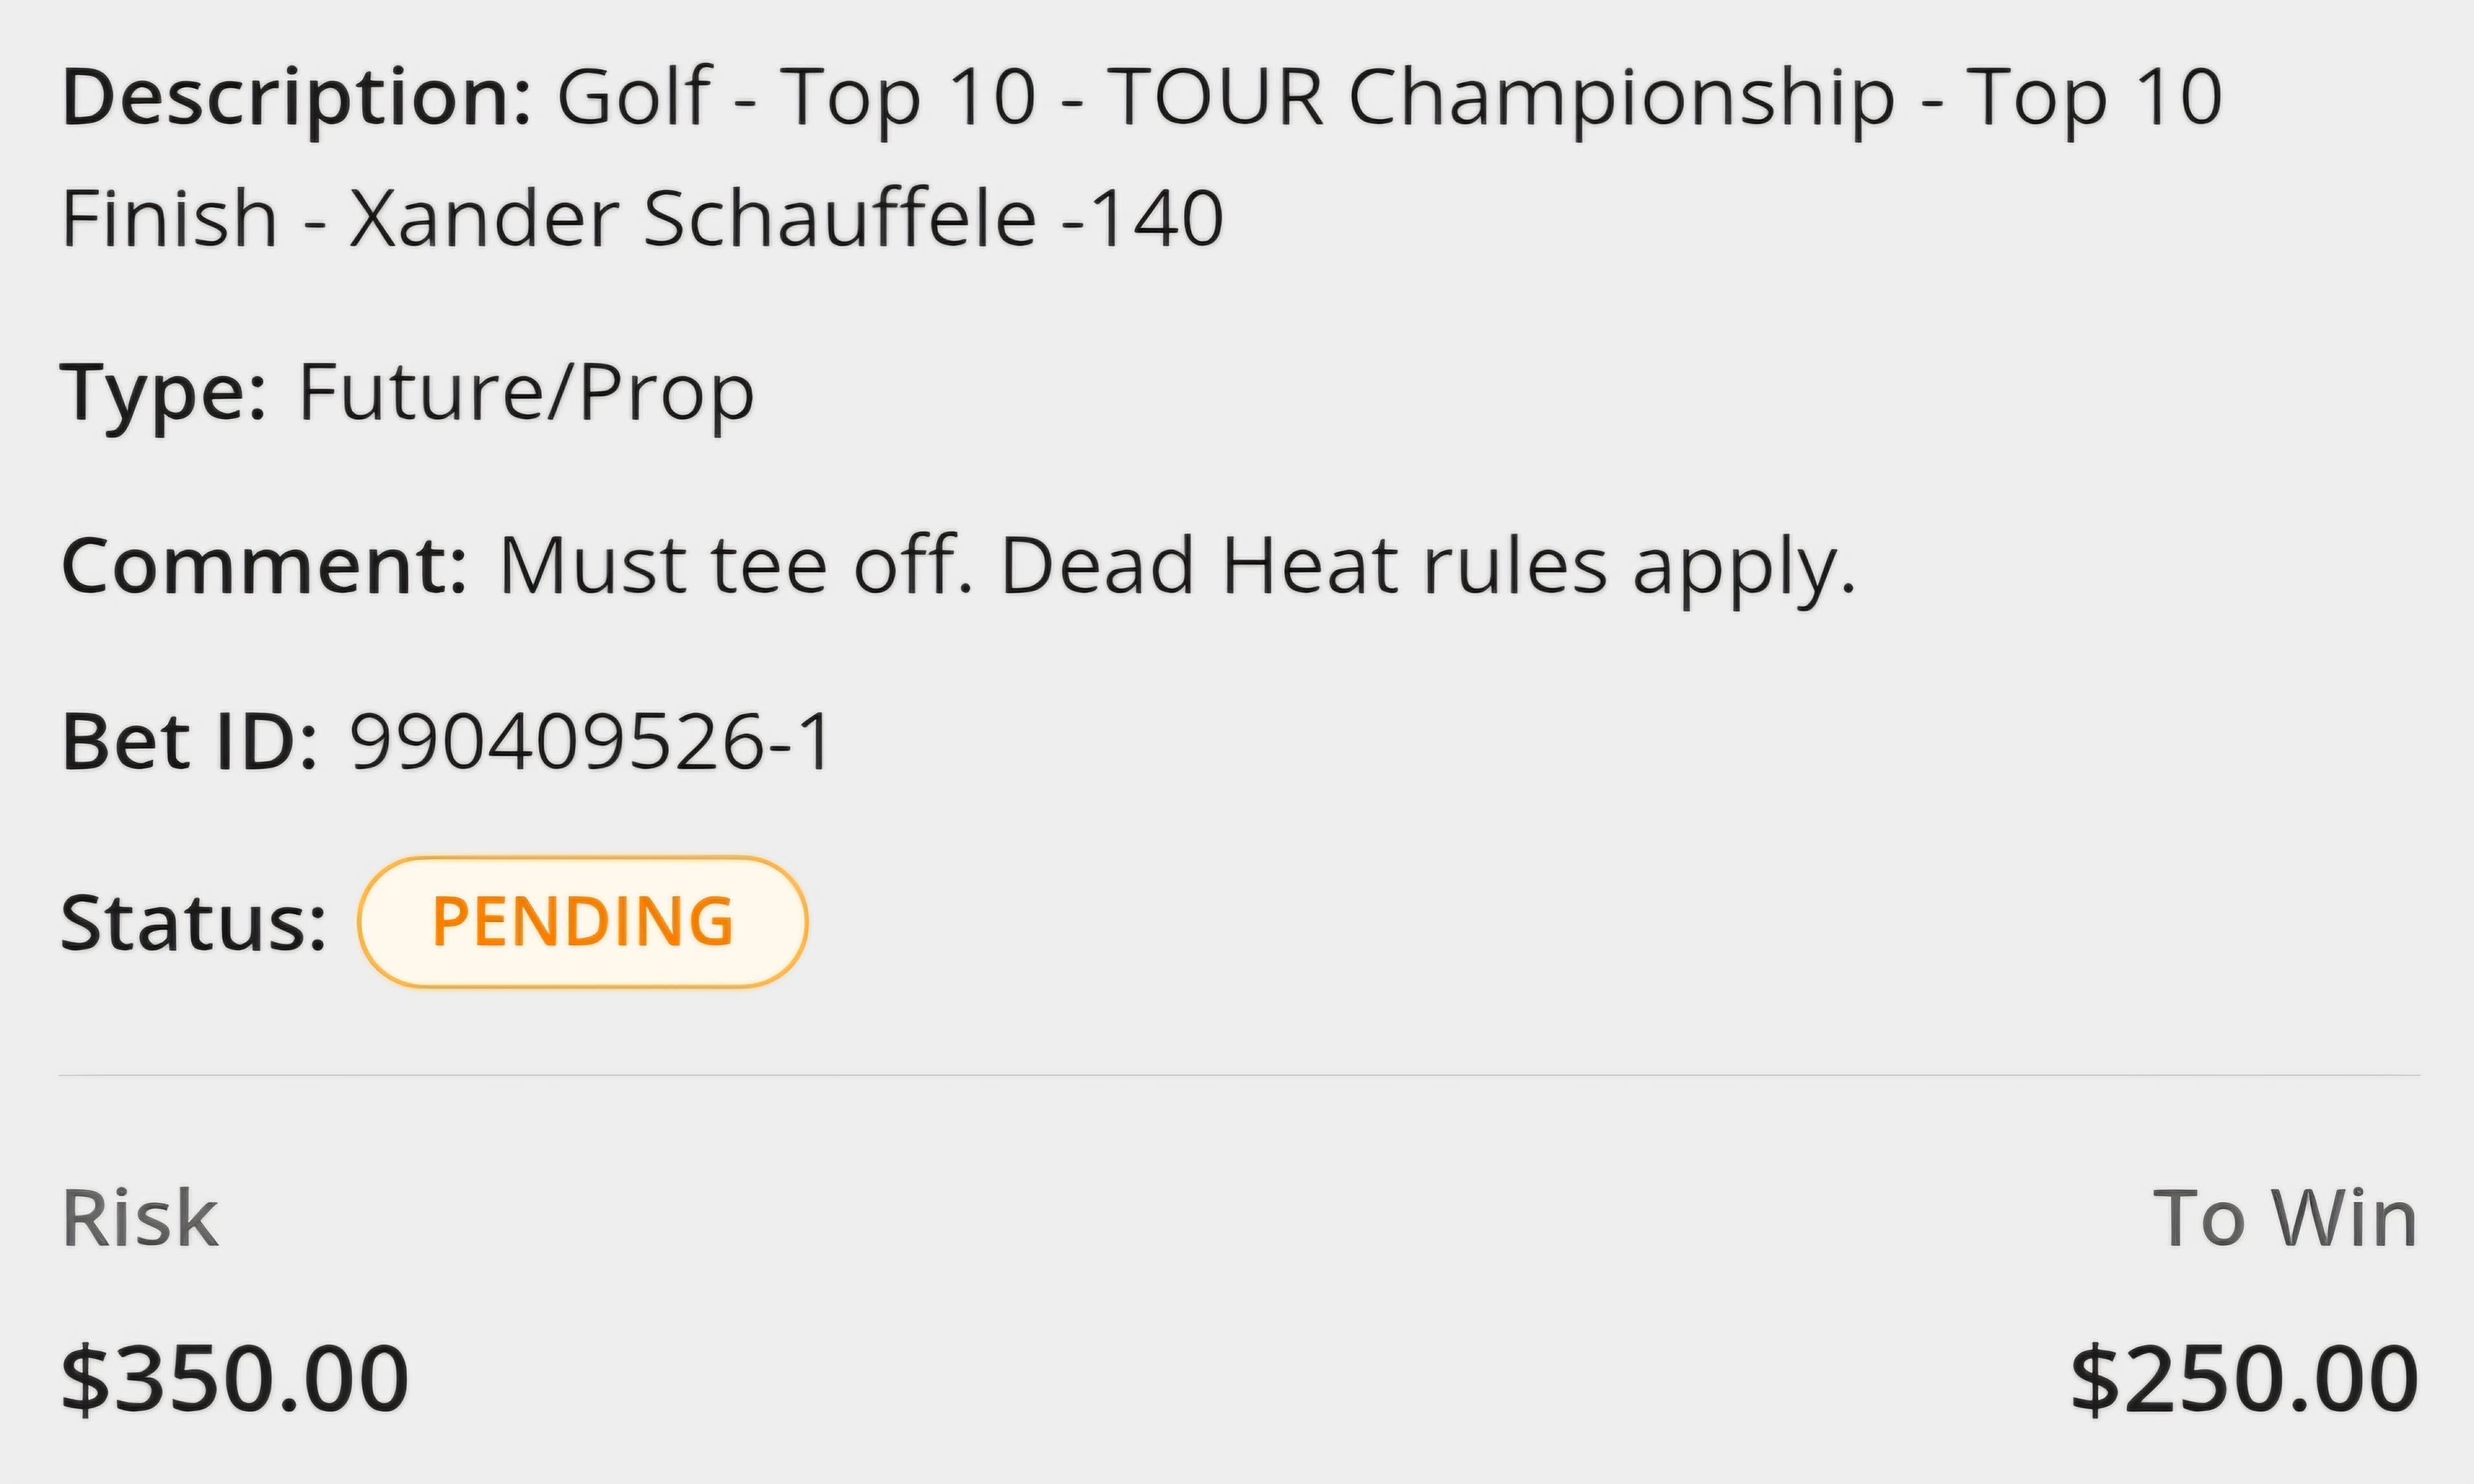Click the Comment label
This screenshot has height=1484, width=2474.
[264, 566]
